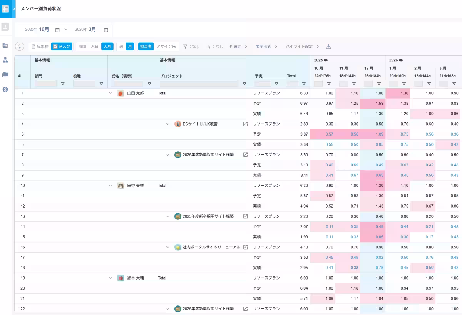462x315 pixels.
Task: Click the 氏名 filter input field
Action: pyautogui.click(x=128, y=84)
